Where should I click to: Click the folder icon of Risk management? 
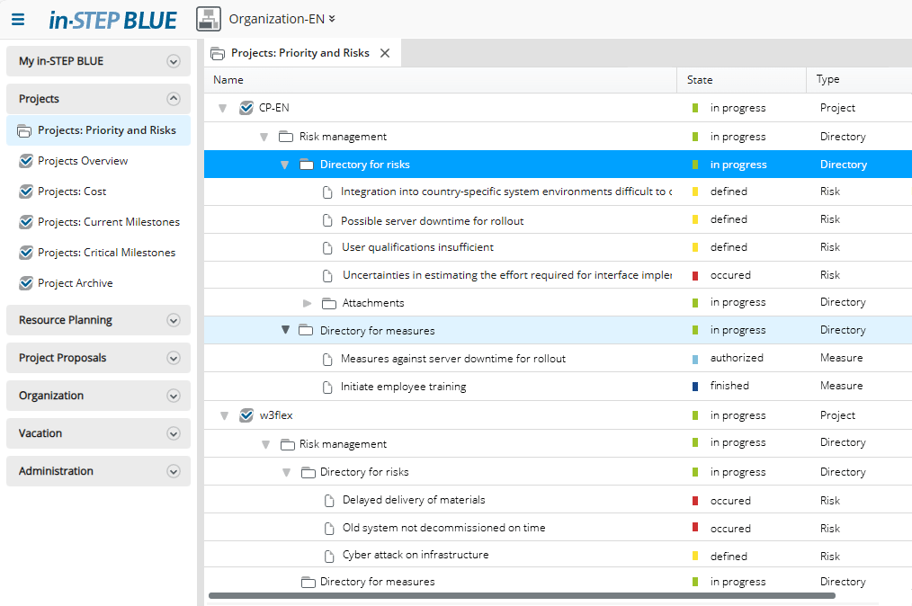tap(284, 136)
